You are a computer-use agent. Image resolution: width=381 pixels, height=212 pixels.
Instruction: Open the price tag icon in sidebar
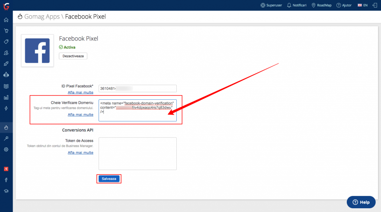6,42
